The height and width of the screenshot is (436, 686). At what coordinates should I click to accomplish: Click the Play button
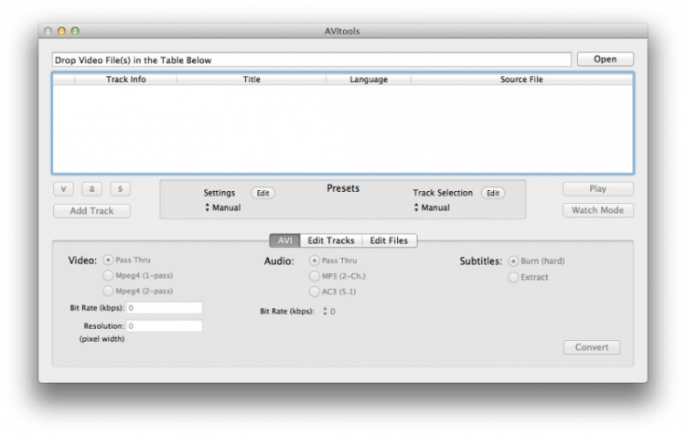(x=597, y=188)
